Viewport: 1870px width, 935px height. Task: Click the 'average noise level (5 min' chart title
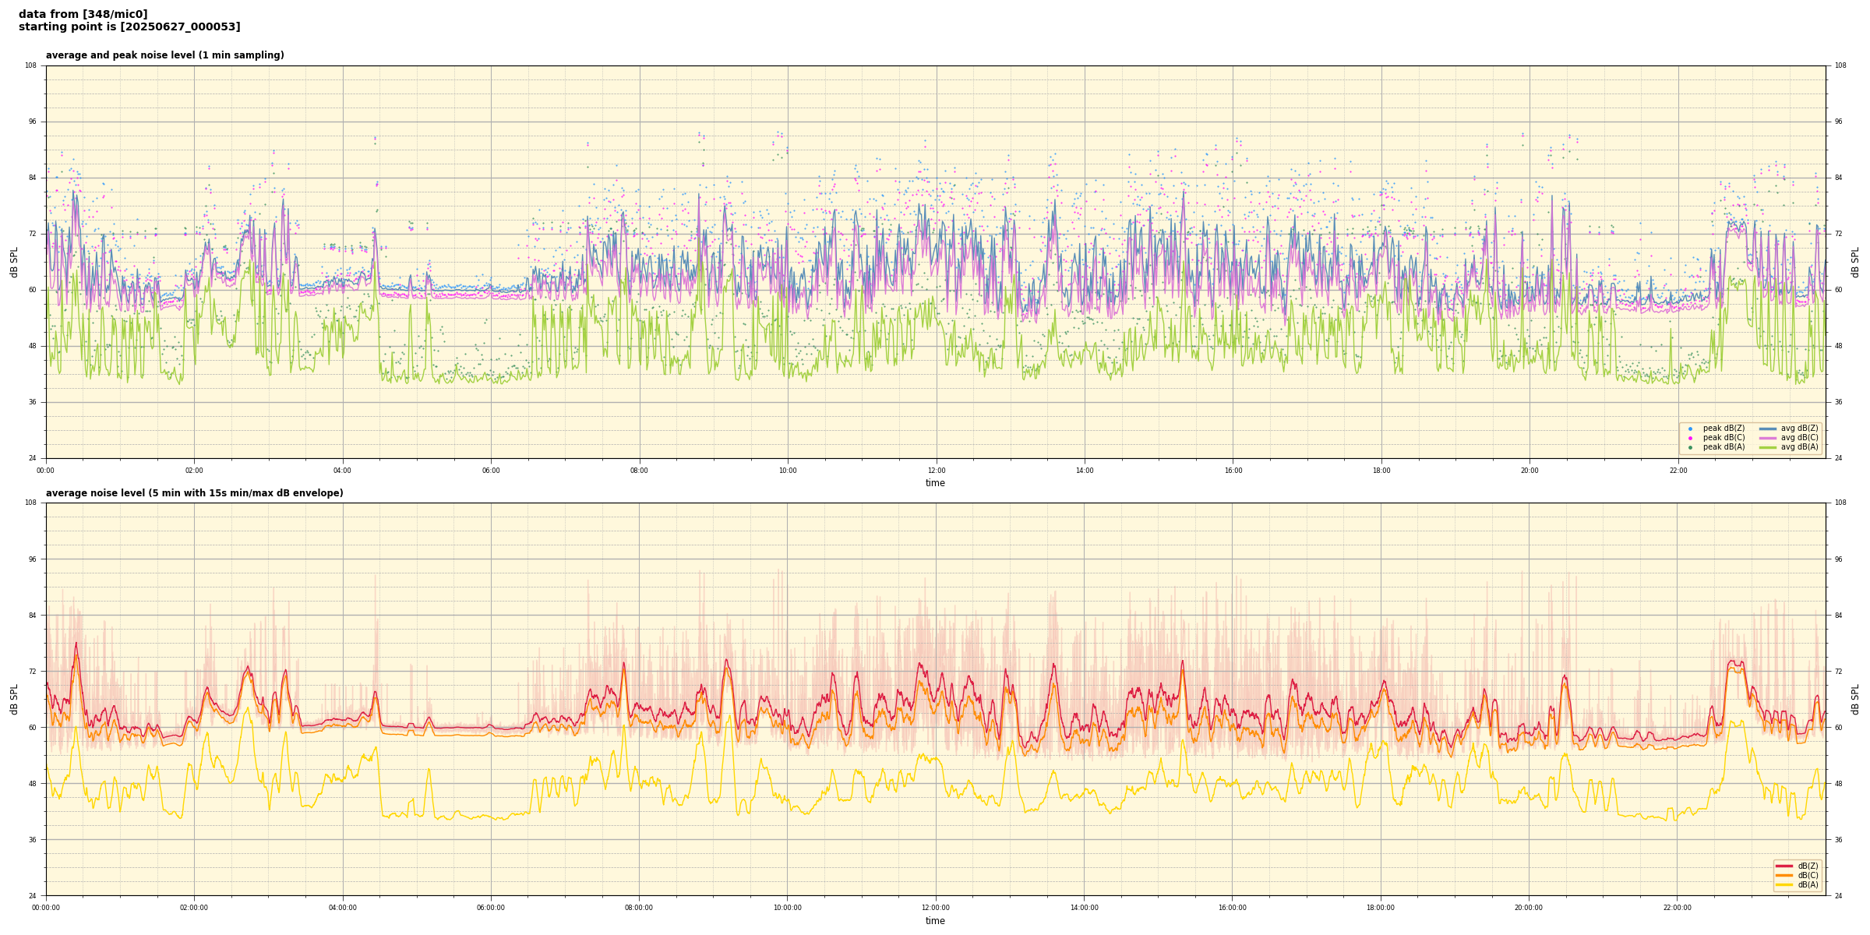click(194, 493)
